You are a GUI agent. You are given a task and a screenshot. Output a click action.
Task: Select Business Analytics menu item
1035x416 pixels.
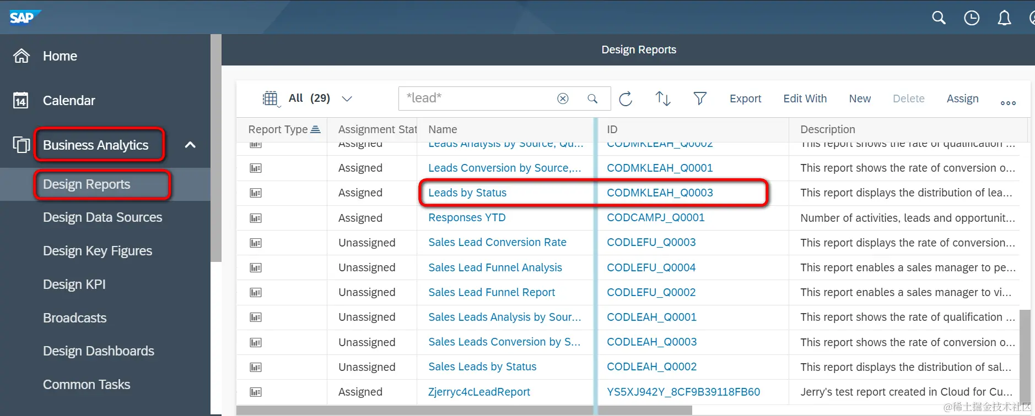click(96, 145)
